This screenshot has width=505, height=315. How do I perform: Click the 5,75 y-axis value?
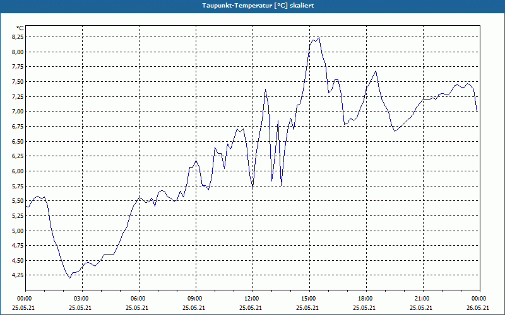click(18, 186)
